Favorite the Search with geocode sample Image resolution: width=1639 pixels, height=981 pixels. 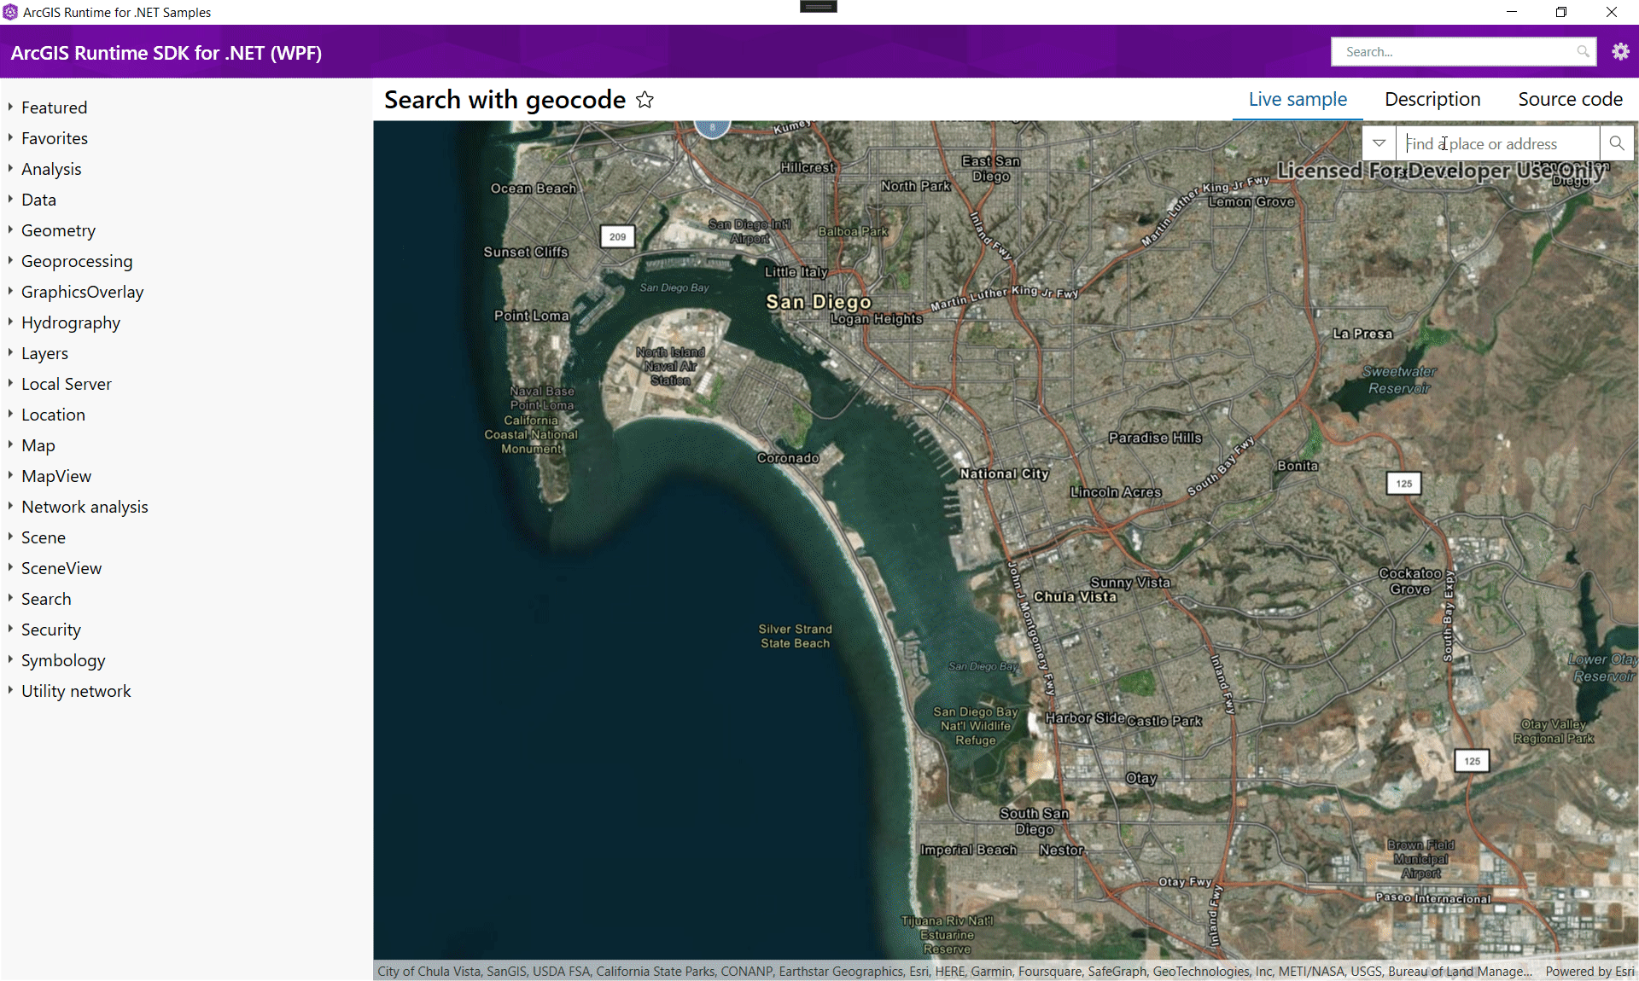pos(645,100)
